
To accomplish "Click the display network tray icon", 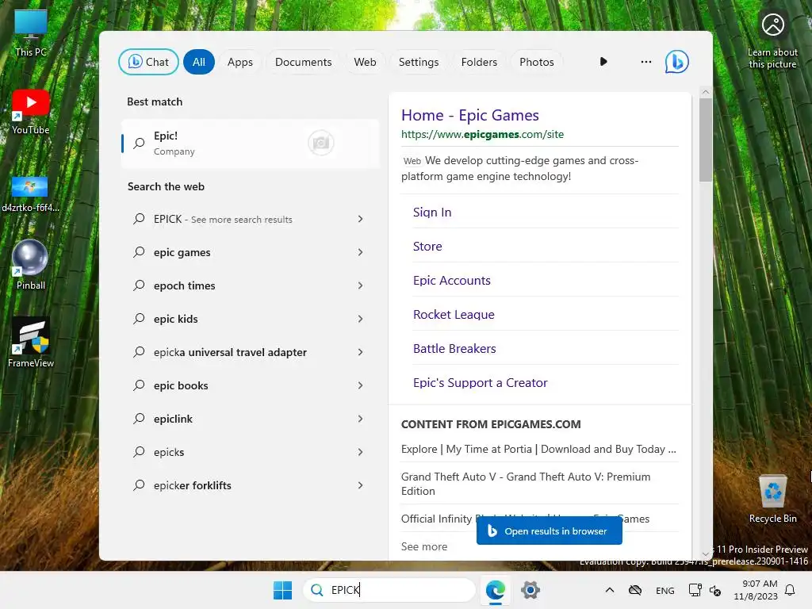I will click(695, 590).
